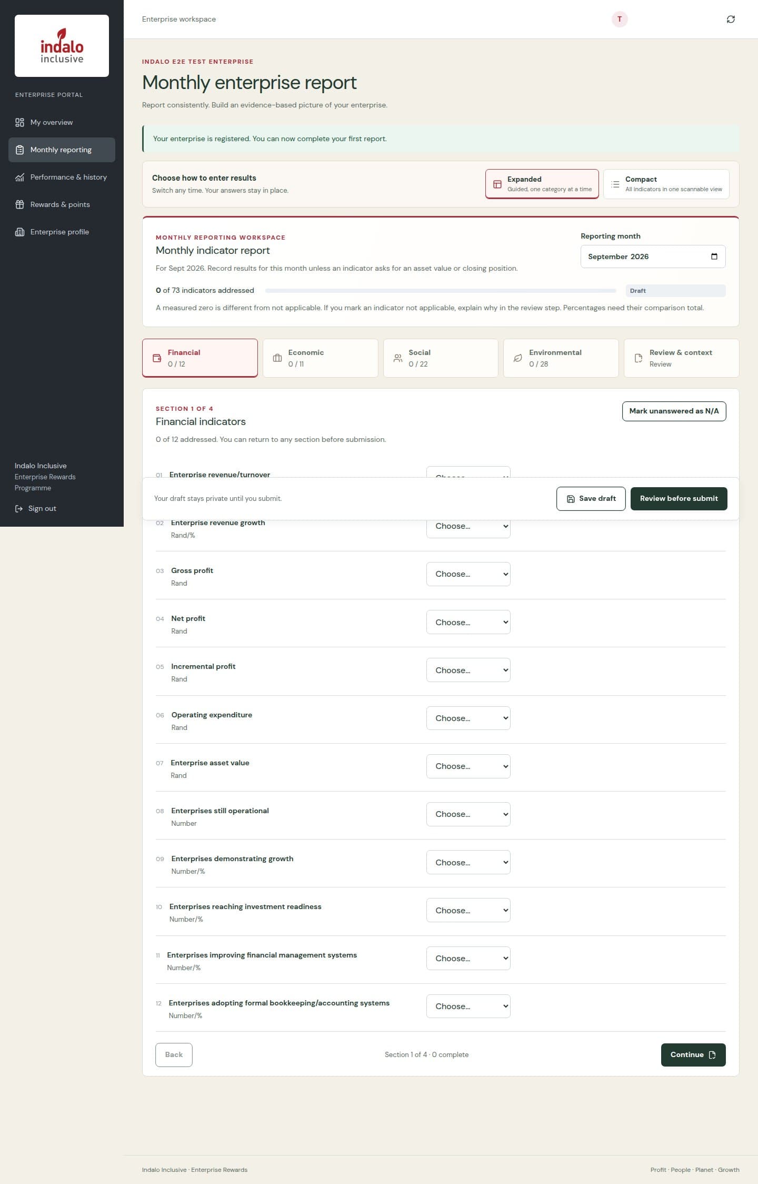Click the "Section 1 of 4 · 0 complete" text

[x=426, y=1055]
